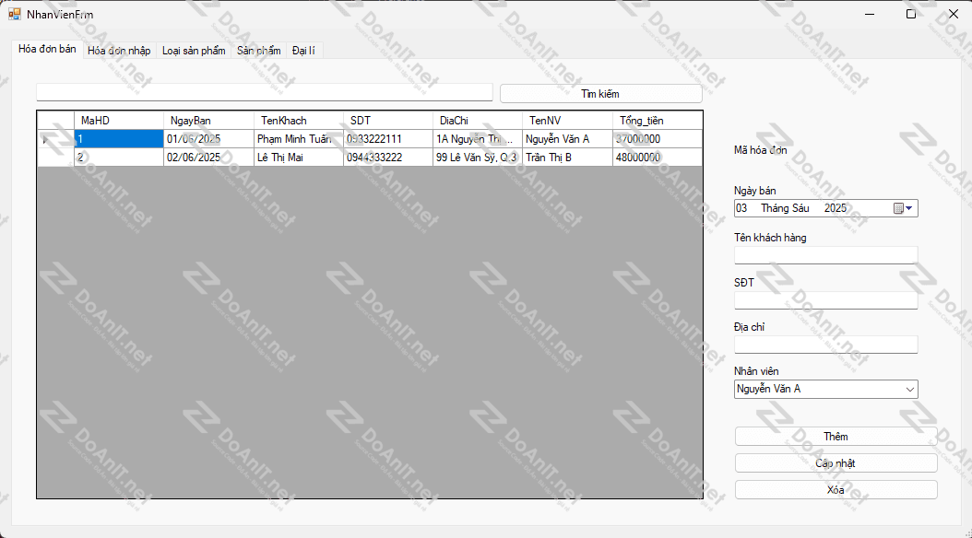Focus the Địa chỉ input field
This screenshot has height=538, width=972.
click(825, 345)
